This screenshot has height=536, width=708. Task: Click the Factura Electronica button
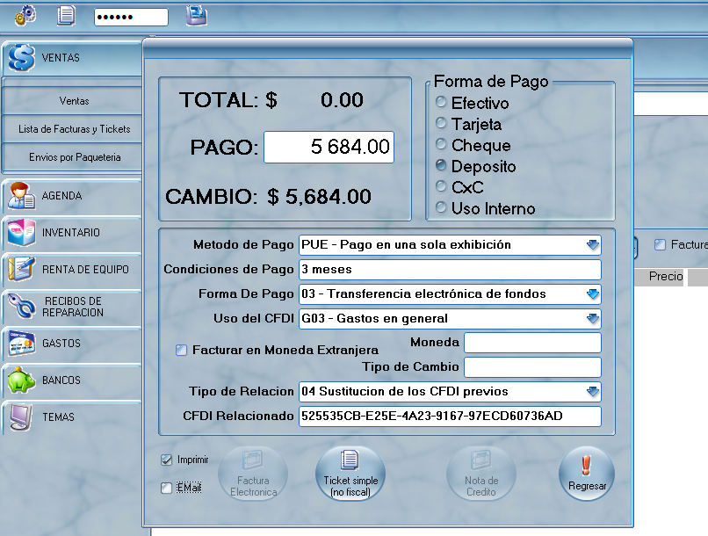point(253,474)
